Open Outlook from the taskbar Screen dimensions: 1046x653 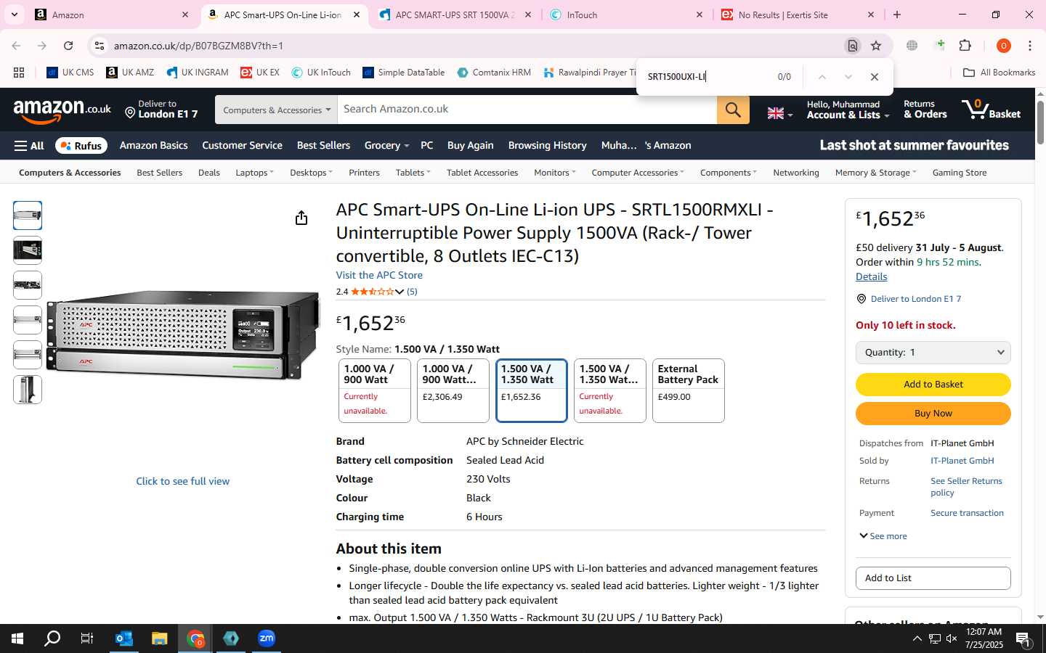click(124, 638)
